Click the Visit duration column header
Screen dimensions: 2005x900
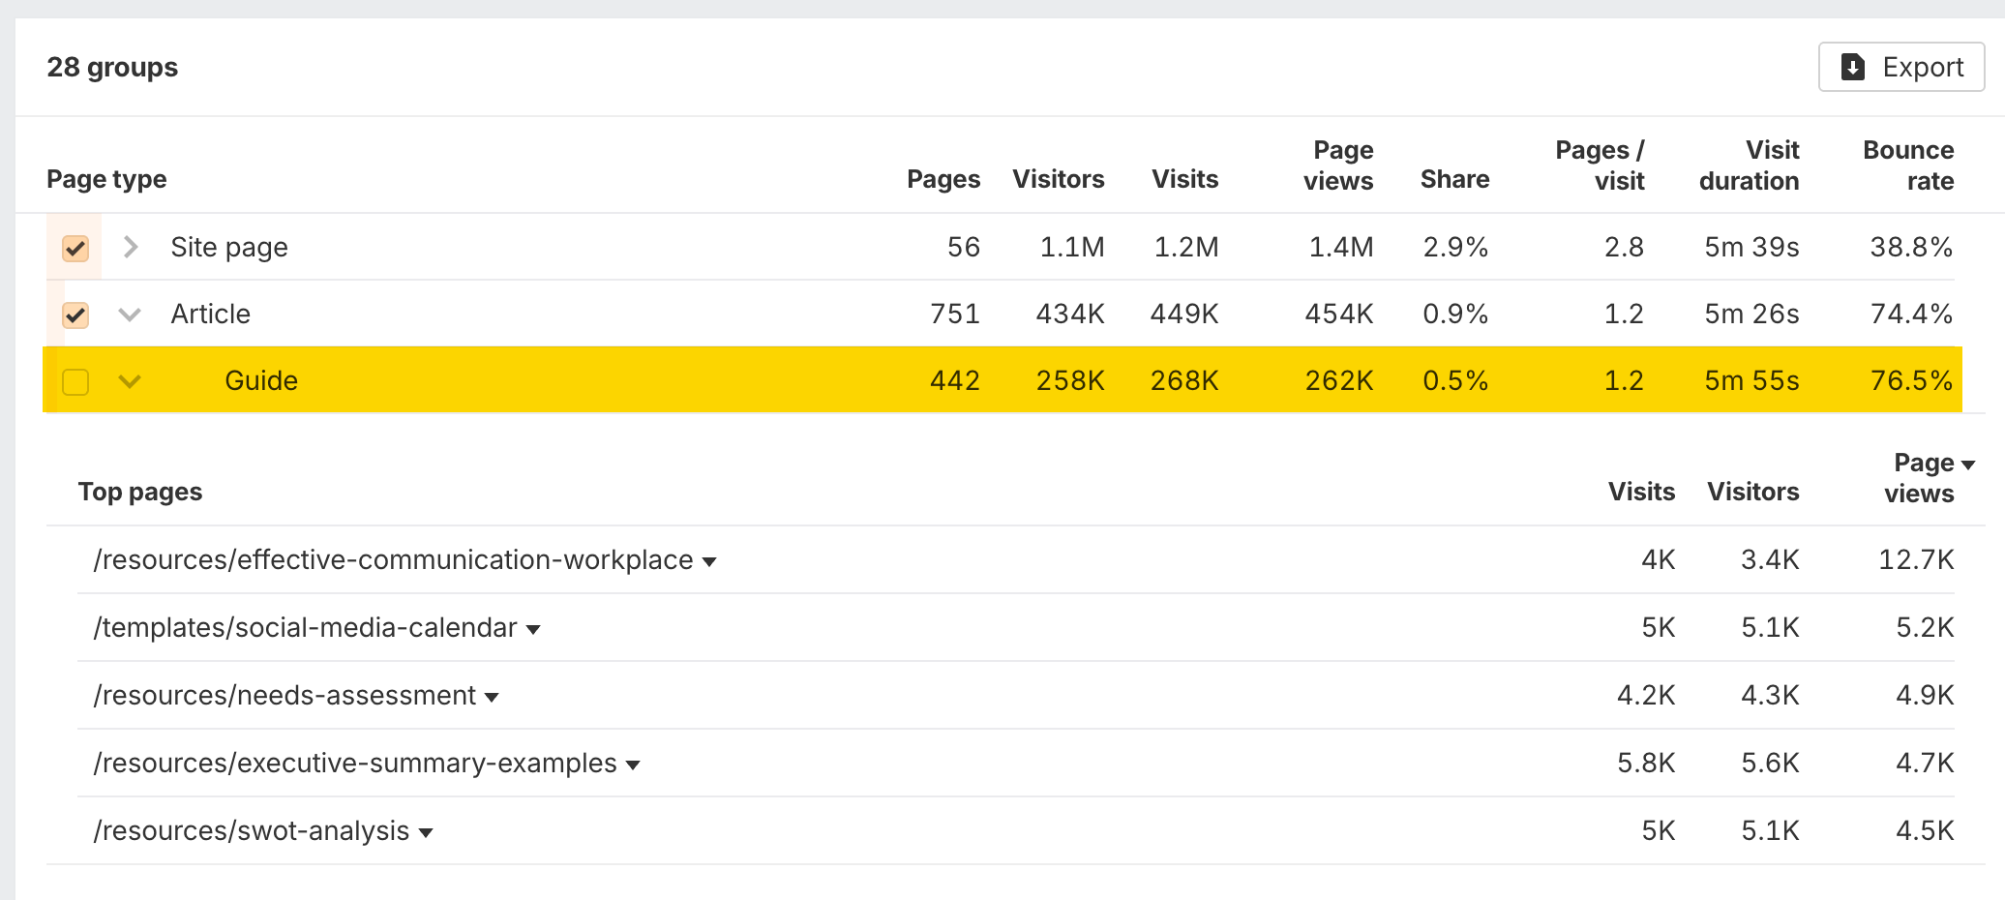coord(1749,165)
